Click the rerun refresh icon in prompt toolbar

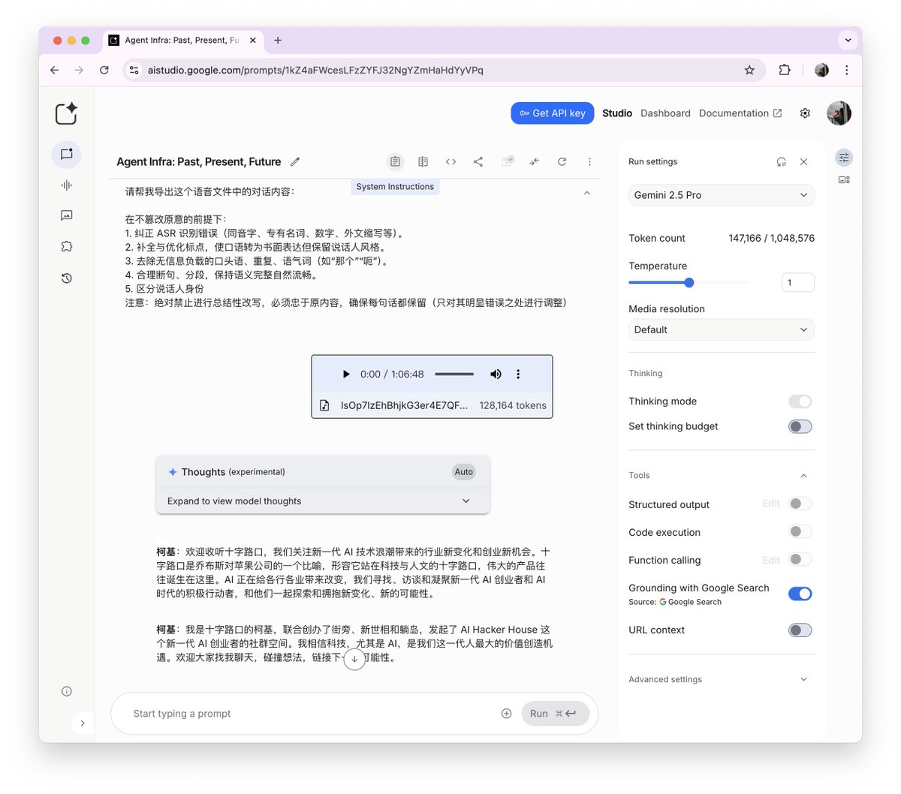562,161
